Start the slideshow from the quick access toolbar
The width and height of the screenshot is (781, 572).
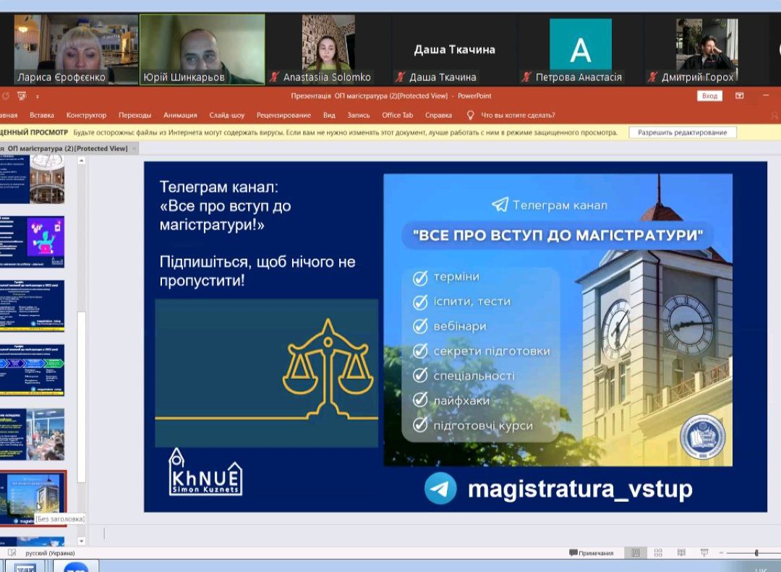point(22,95)
